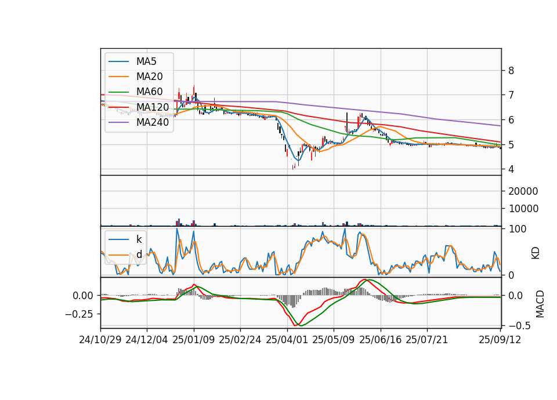Click the MACD vertical axis title

[x=540, y=304]
